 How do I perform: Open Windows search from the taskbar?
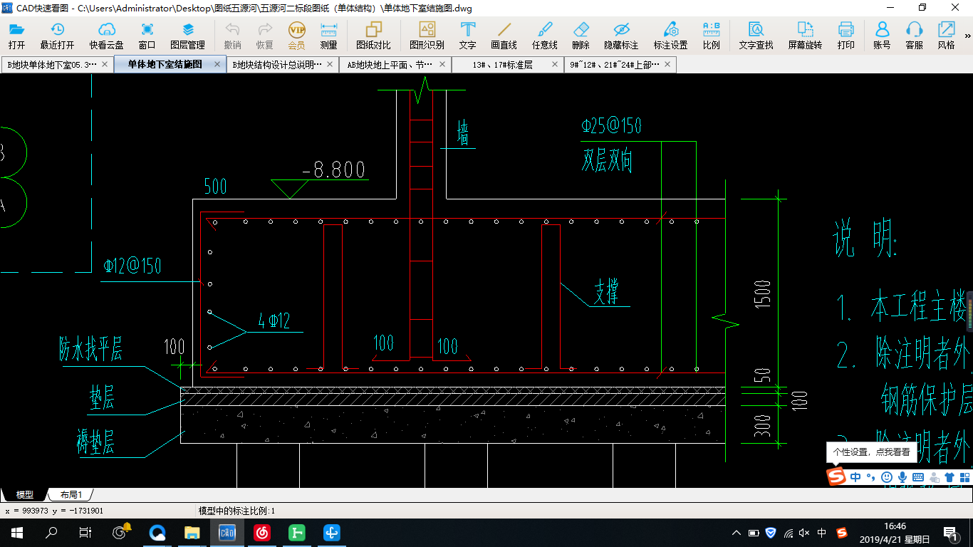pos(51,532)
